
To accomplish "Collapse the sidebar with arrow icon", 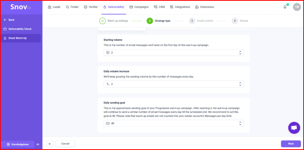I will (38, 144).
